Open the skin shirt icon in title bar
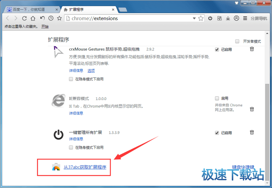The height and width of the screenshot is (188, 272). (236, 3)
